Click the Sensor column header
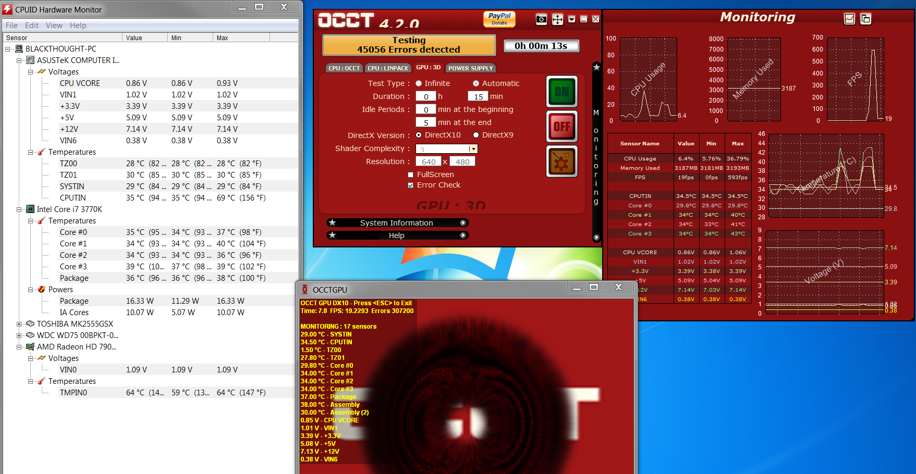 [x=63, y=38]
